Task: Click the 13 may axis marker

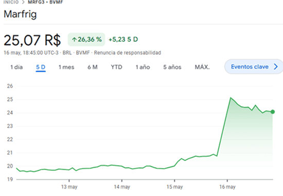Action: (x=69, y=187)
